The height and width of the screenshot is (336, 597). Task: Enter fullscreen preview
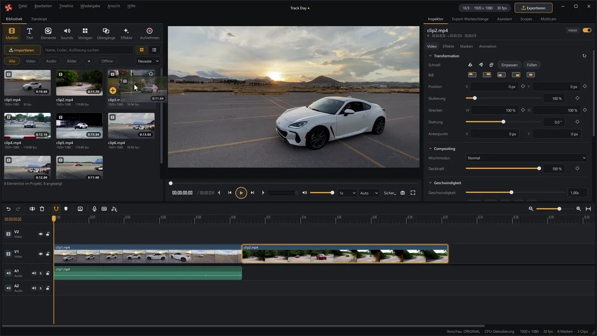(x=413, y=193)
